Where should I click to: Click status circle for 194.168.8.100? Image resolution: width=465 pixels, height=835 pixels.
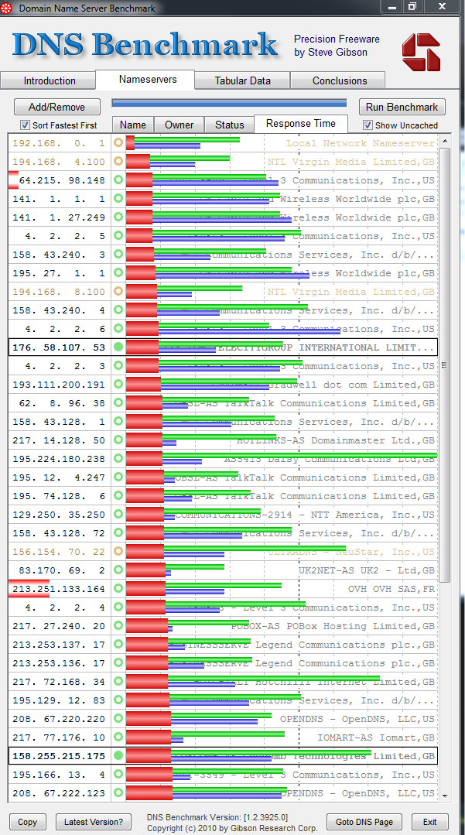pyautogui.click(x=118, y=291)
